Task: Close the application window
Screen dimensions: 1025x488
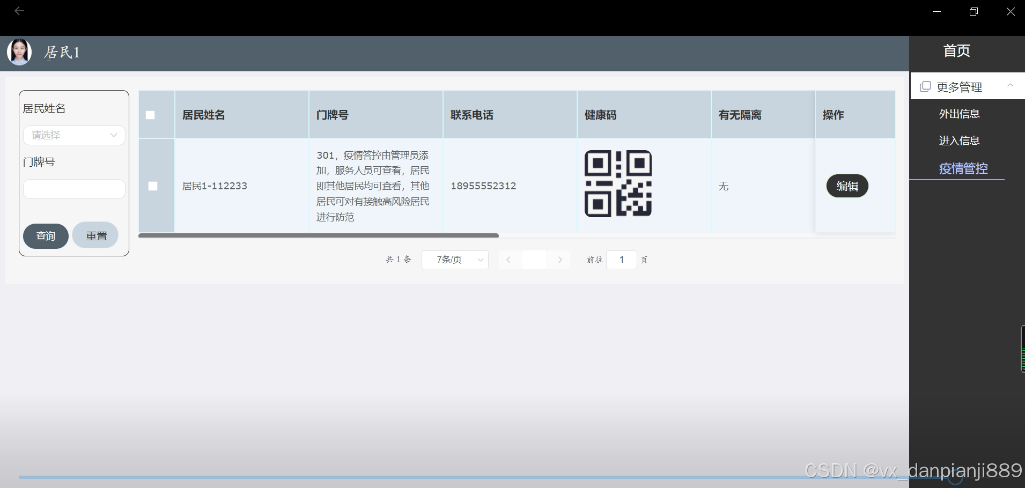Action: click(1011, 11)
